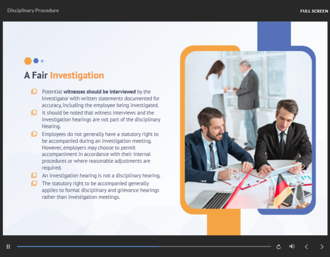Click bullet icon beside 'It should be noted'
Viewport: 330px width, 257px height.
tap(34, 113)
